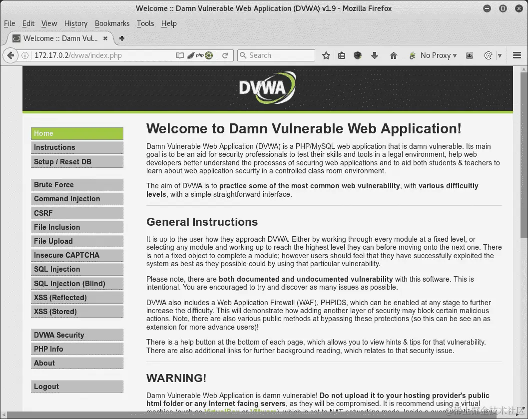The height and width of the screenshot is (419, 528).
Task: Click the 'WARNING!' heading
Action: pyautogui.click(x=176, y=378)
